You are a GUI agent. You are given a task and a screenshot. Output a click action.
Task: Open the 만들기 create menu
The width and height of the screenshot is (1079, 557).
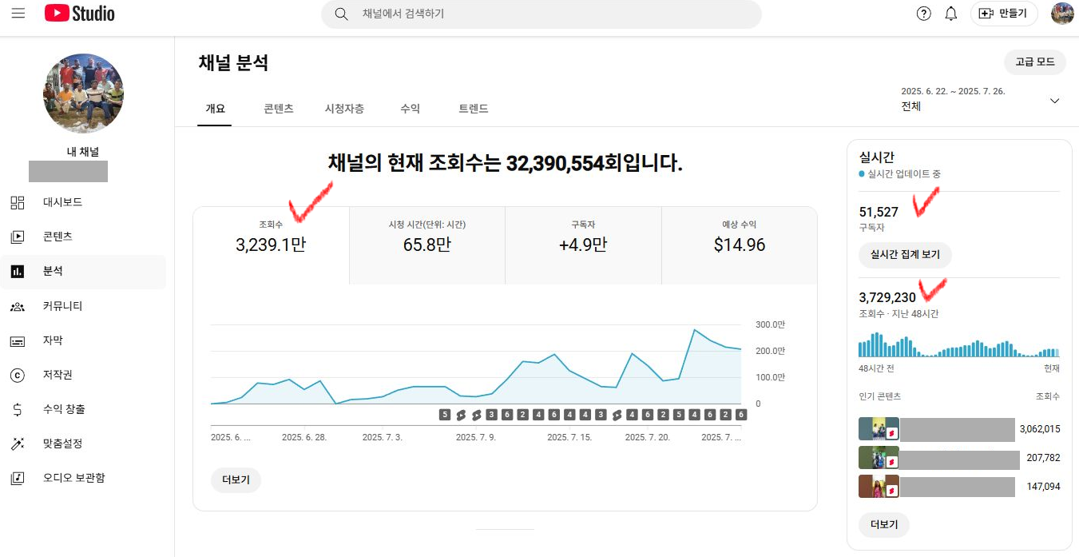(1004, 14)
